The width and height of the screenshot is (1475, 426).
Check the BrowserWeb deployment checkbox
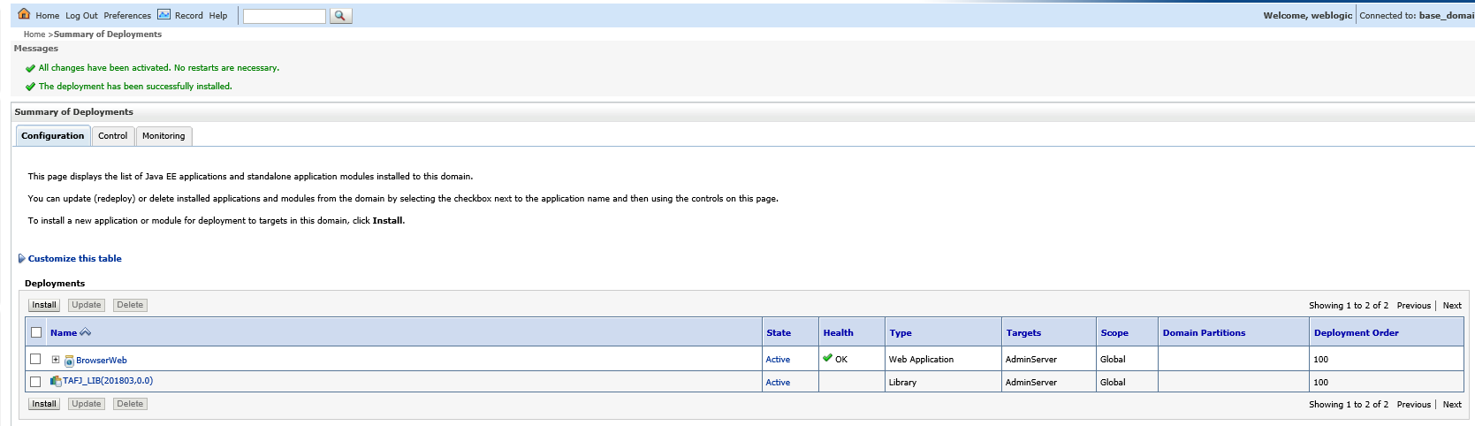tap(35, 359)
